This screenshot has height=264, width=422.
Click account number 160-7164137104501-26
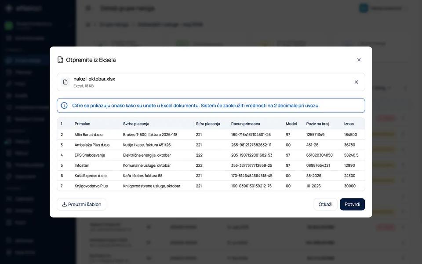(x=251, y=135)
